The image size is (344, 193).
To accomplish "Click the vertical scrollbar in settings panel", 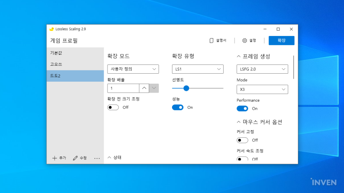I will tap(294, 67).
